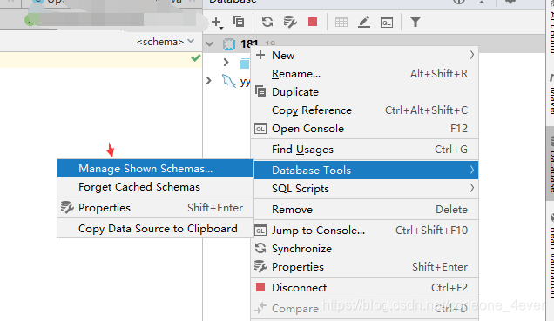Choose Disconnect menu item
This screenshot has width=554, height=321.
pos(364,288)
